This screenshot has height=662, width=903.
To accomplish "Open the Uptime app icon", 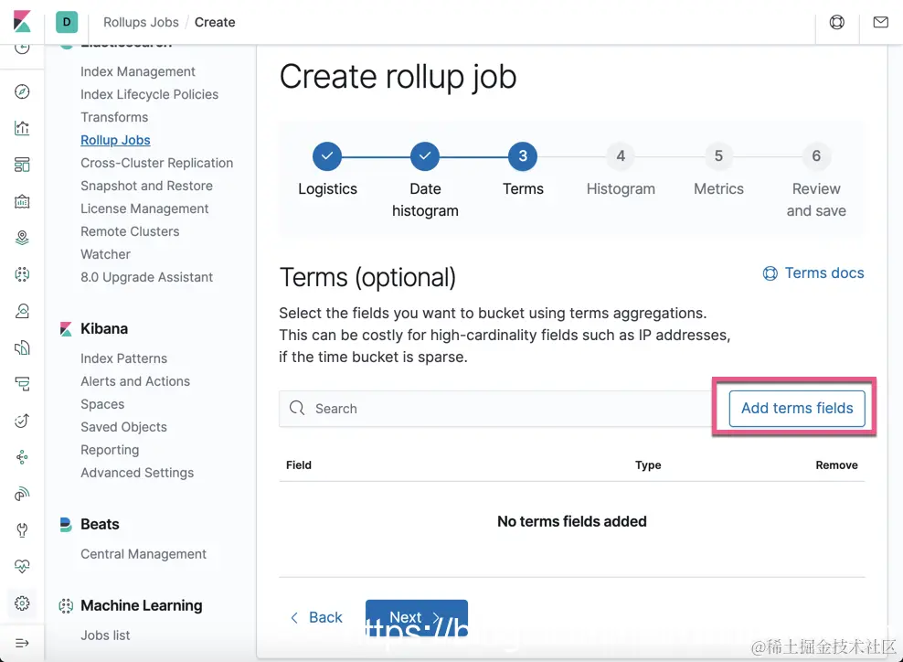I will pyautogui.click(x=22, y=421).
